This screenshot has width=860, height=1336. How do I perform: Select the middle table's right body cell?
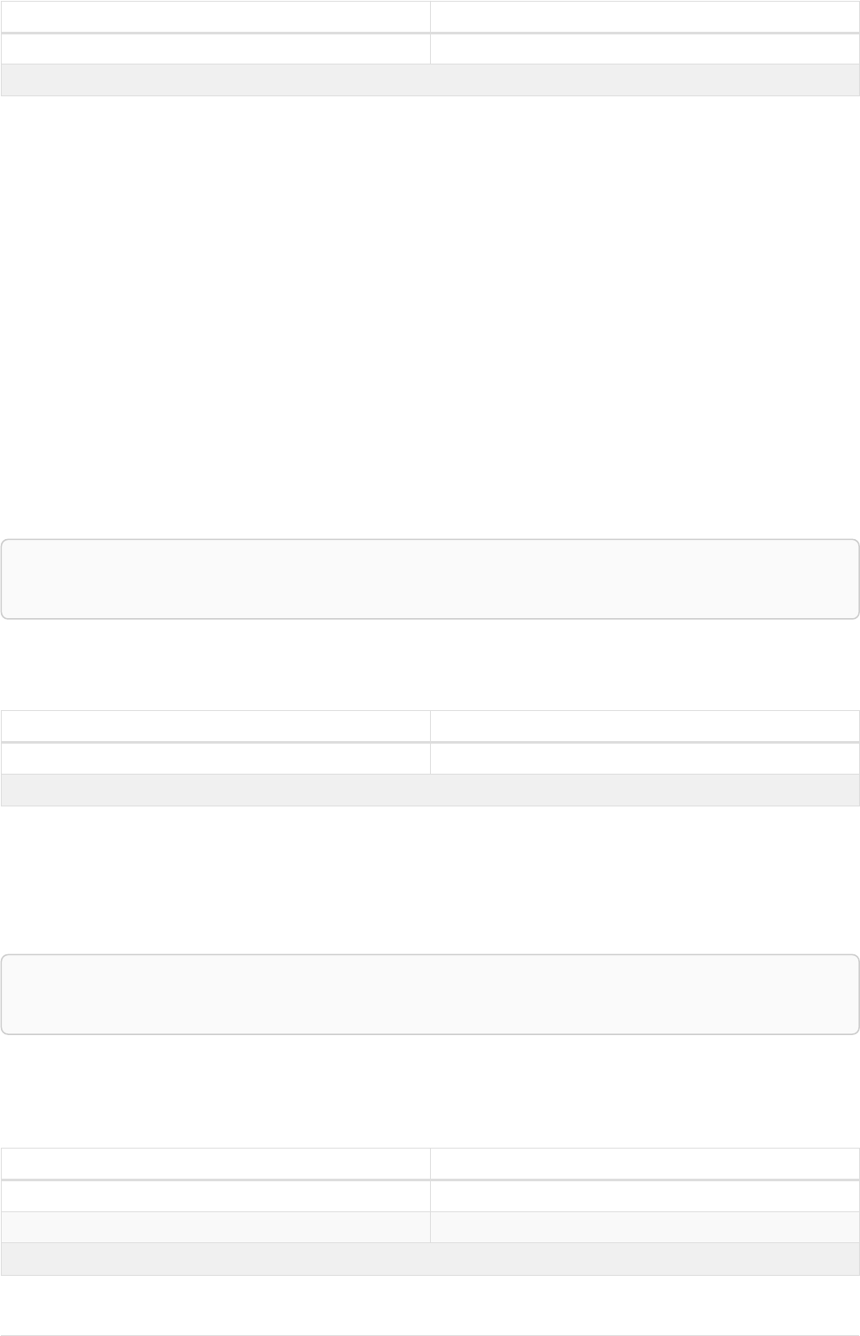tap(644, 758)
